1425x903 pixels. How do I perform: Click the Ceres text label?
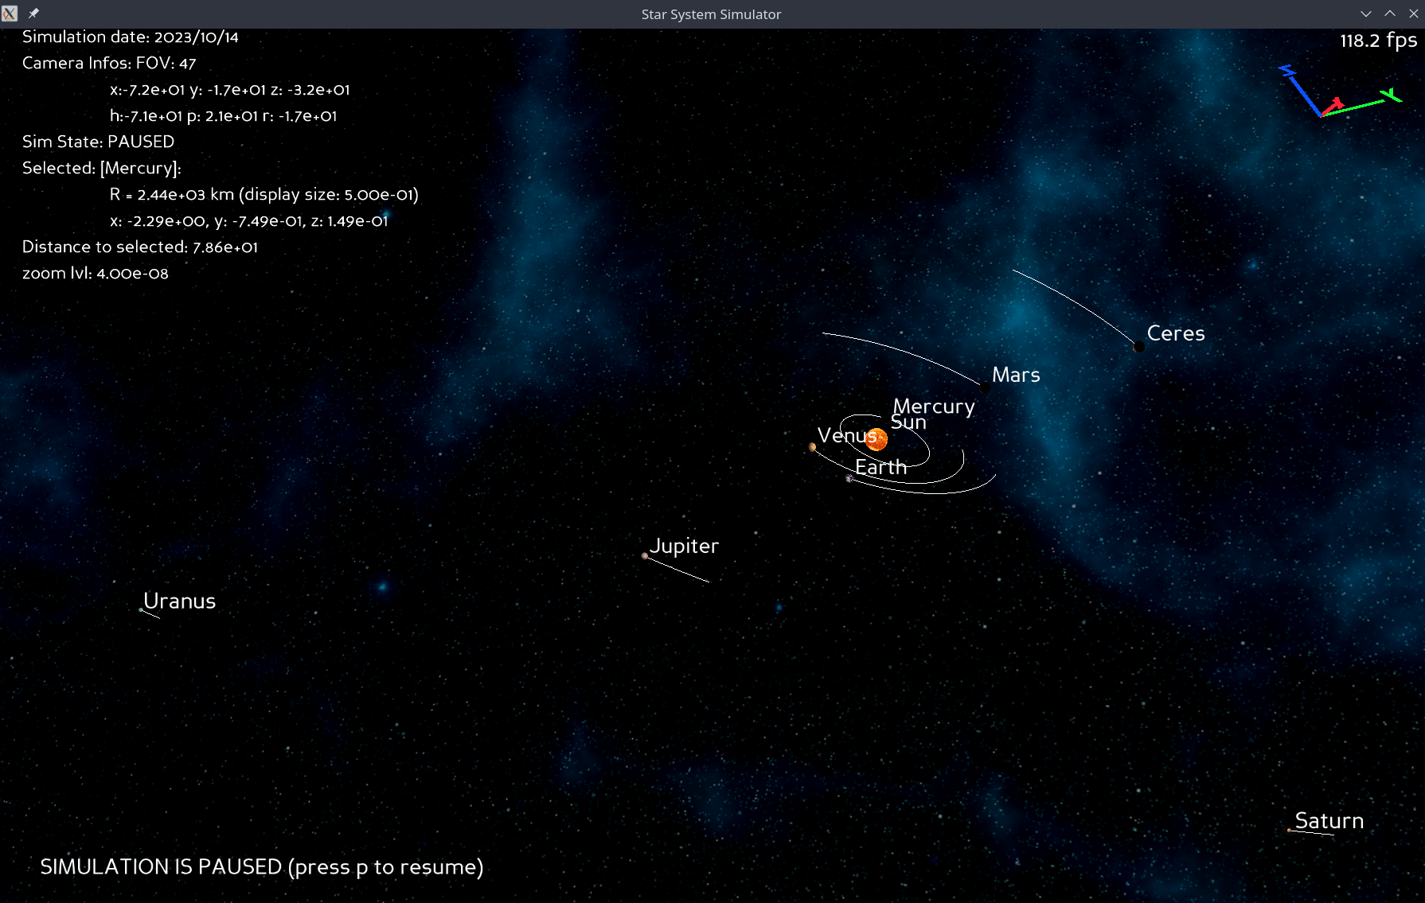coord(1176,333)
